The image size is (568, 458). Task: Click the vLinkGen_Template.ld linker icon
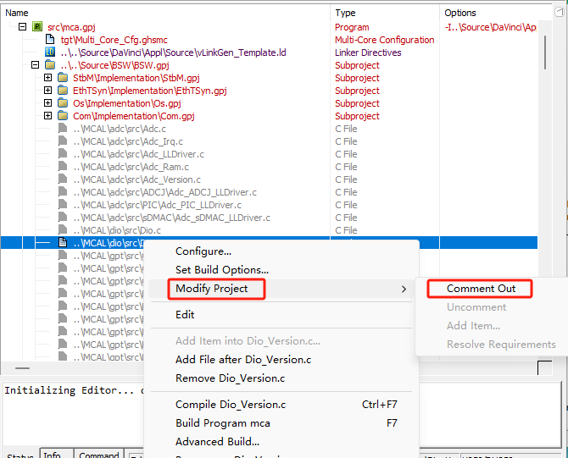tap(50, 52)
